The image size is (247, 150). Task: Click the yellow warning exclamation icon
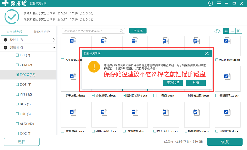click(x=94, y=67)
